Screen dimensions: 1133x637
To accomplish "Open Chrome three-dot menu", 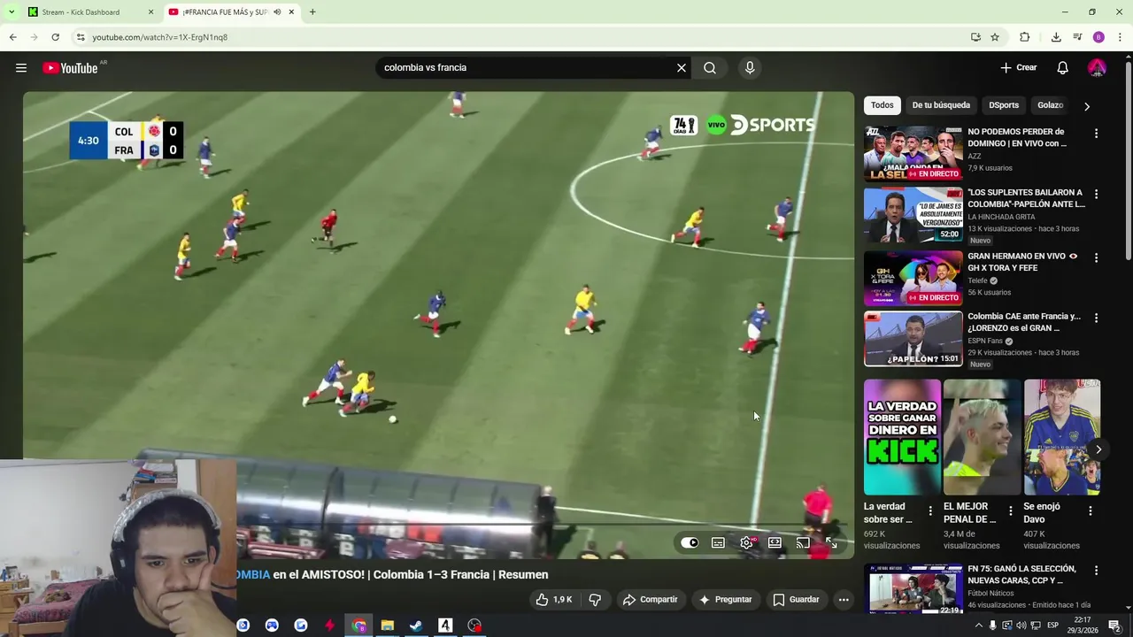I will (1120, 37).
